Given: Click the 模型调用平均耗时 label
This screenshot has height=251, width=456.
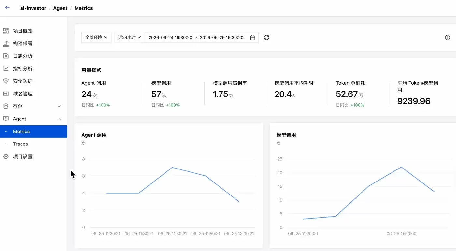Looking at the screenshot, I should pos(294,83).
